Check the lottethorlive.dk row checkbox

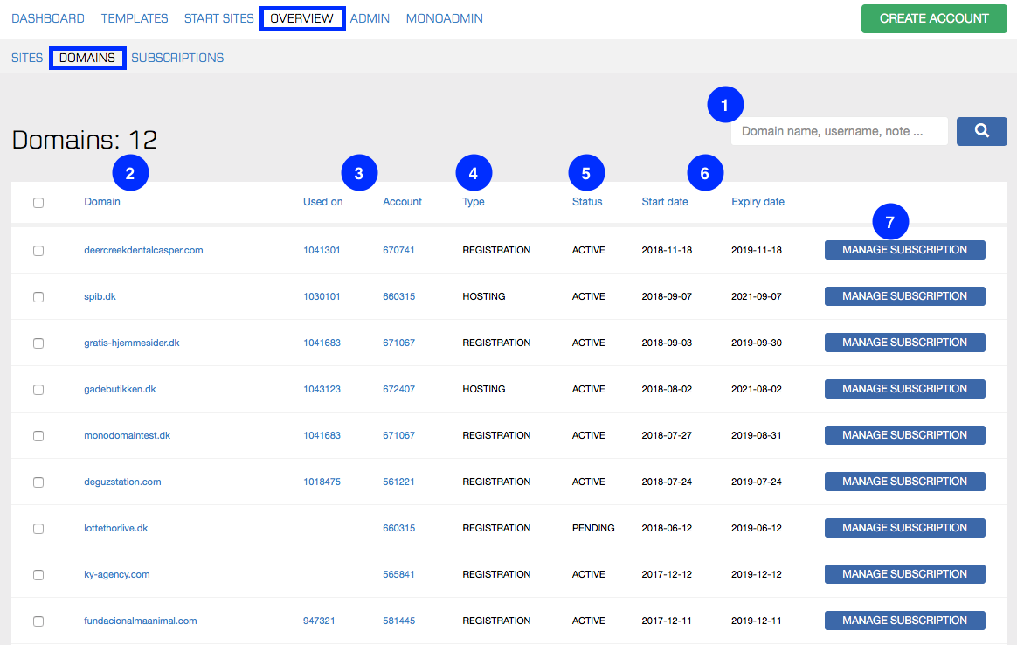38,528
